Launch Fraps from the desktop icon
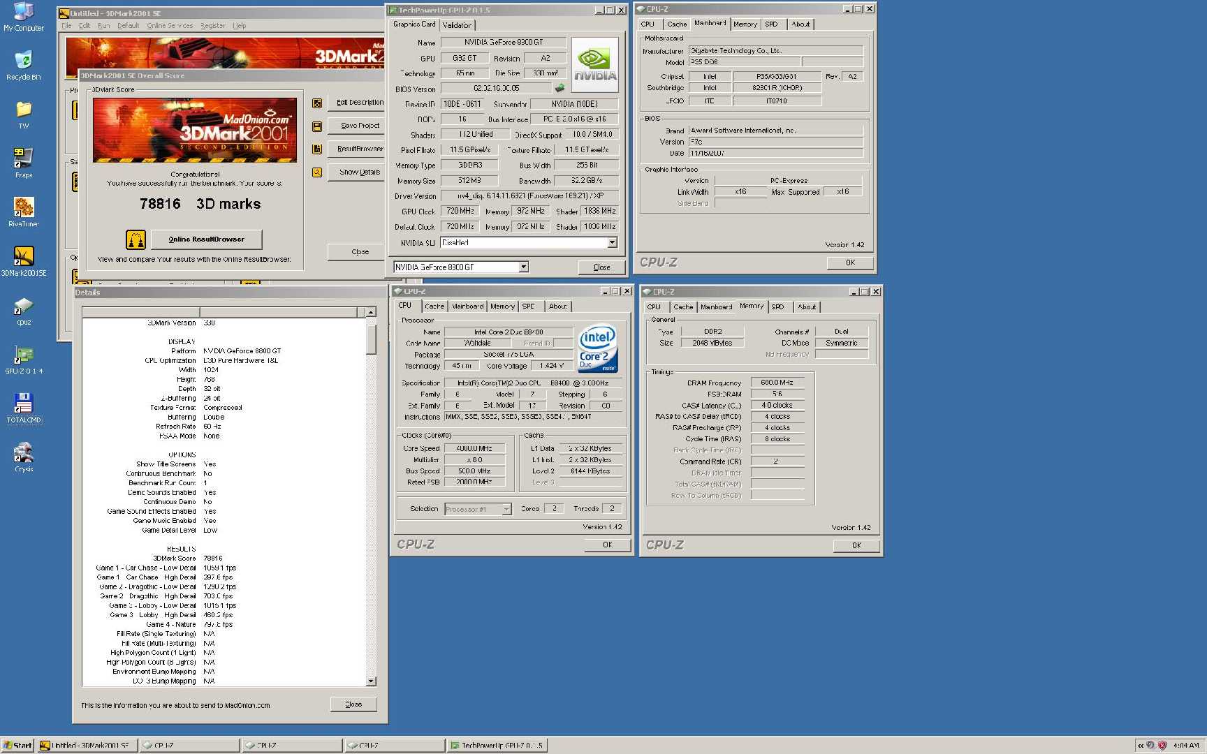The height and width of the screenshot is (754, 1207). click(x=24, y=163)
